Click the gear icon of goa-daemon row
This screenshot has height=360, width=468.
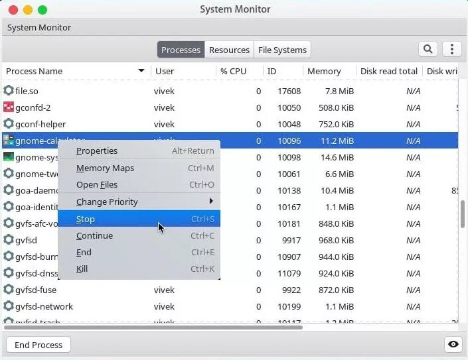point(9,190)
